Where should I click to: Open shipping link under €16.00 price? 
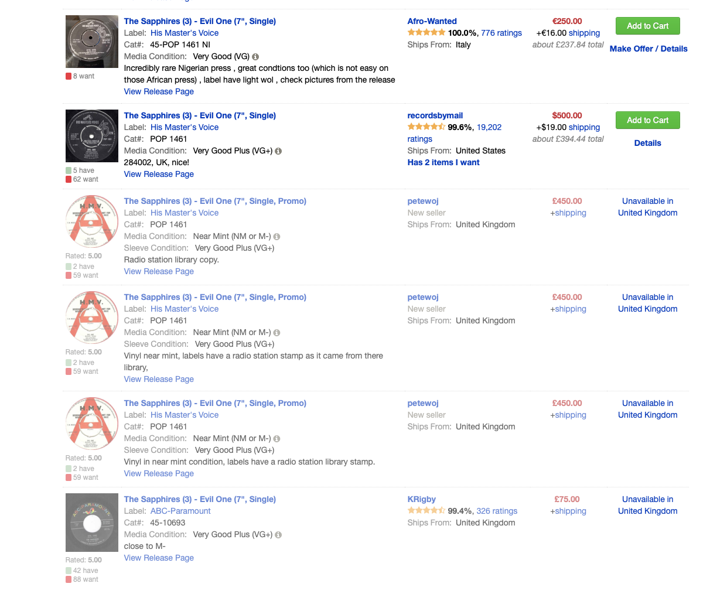point(584,33)
